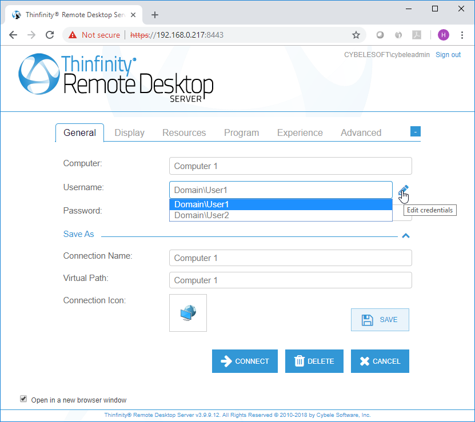Open the Program tab
This screenshot has width=475, height=422.
(241, 132)
